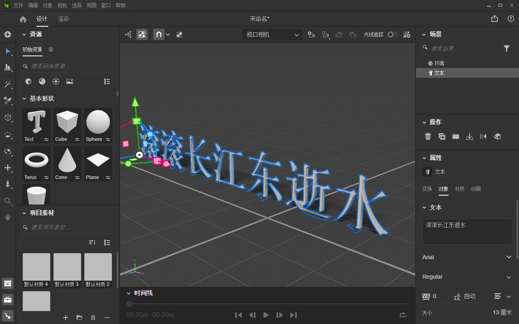This screenshot has width=519, height=324.
Task: Toggle list view in 初始资源
Action: pyautogui.click(x=107, y=81)
